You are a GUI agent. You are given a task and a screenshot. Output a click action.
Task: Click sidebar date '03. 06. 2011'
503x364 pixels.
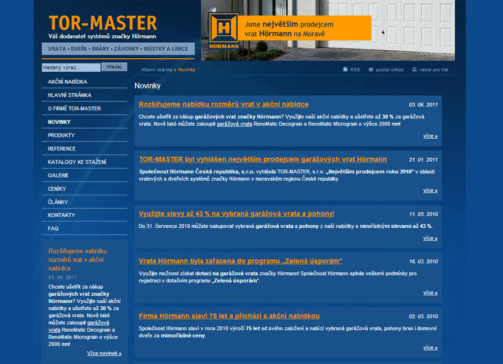[62, 277]
